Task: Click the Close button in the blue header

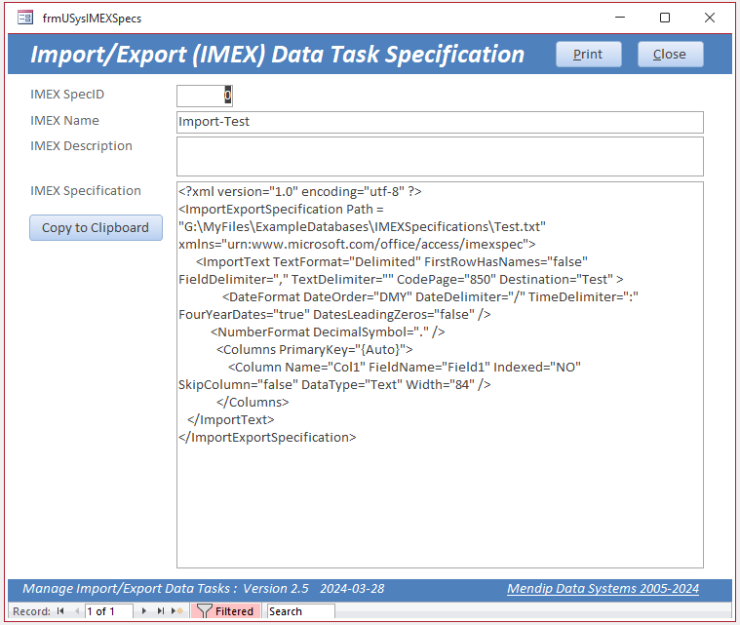Action: coord(670,55)
